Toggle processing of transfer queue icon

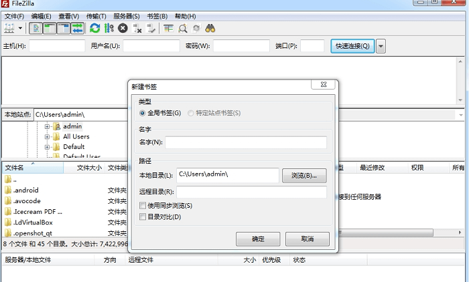[x=109, y=29]
